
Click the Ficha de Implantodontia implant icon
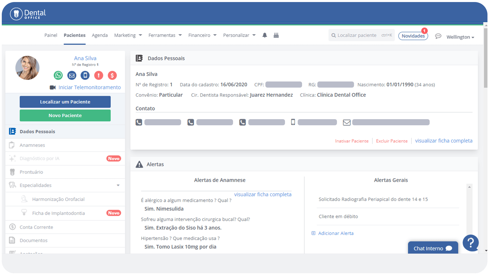click(x=24, y=212)
